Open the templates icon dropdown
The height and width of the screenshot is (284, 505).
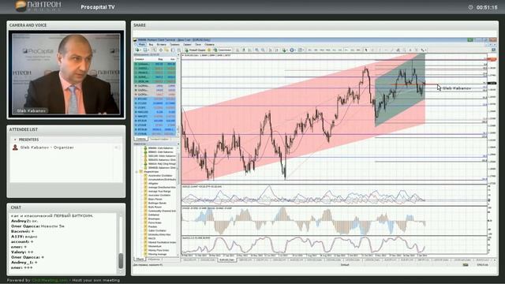(301, 50)
